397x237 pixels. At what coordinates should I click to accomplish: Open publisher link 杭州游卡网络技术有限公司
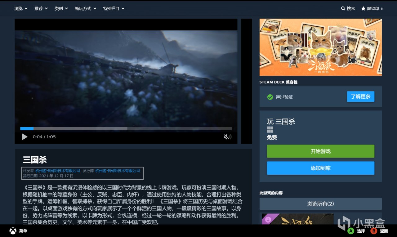[118, 171]
